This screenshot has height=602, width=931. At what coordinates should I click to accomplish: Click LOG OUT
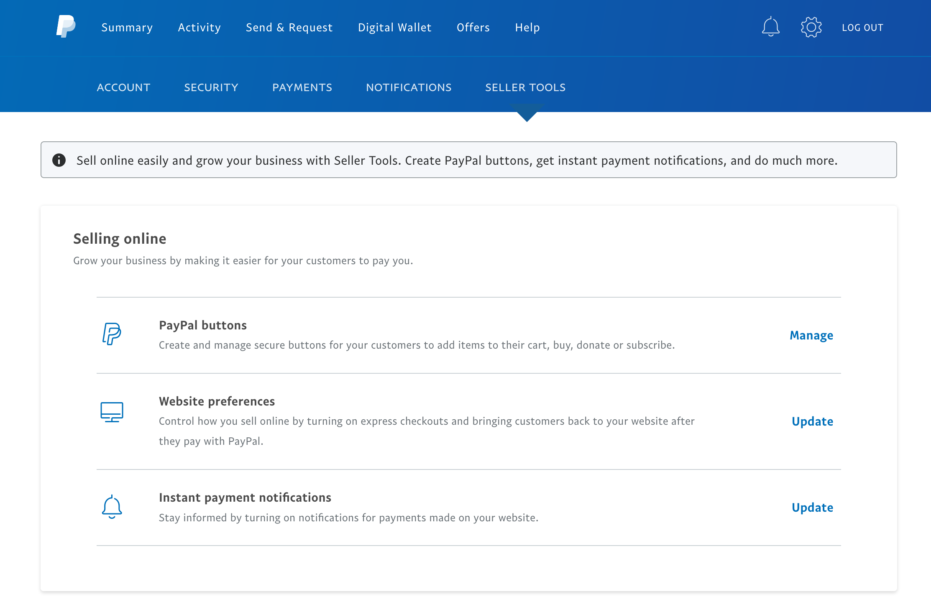(x=862, y=28)
